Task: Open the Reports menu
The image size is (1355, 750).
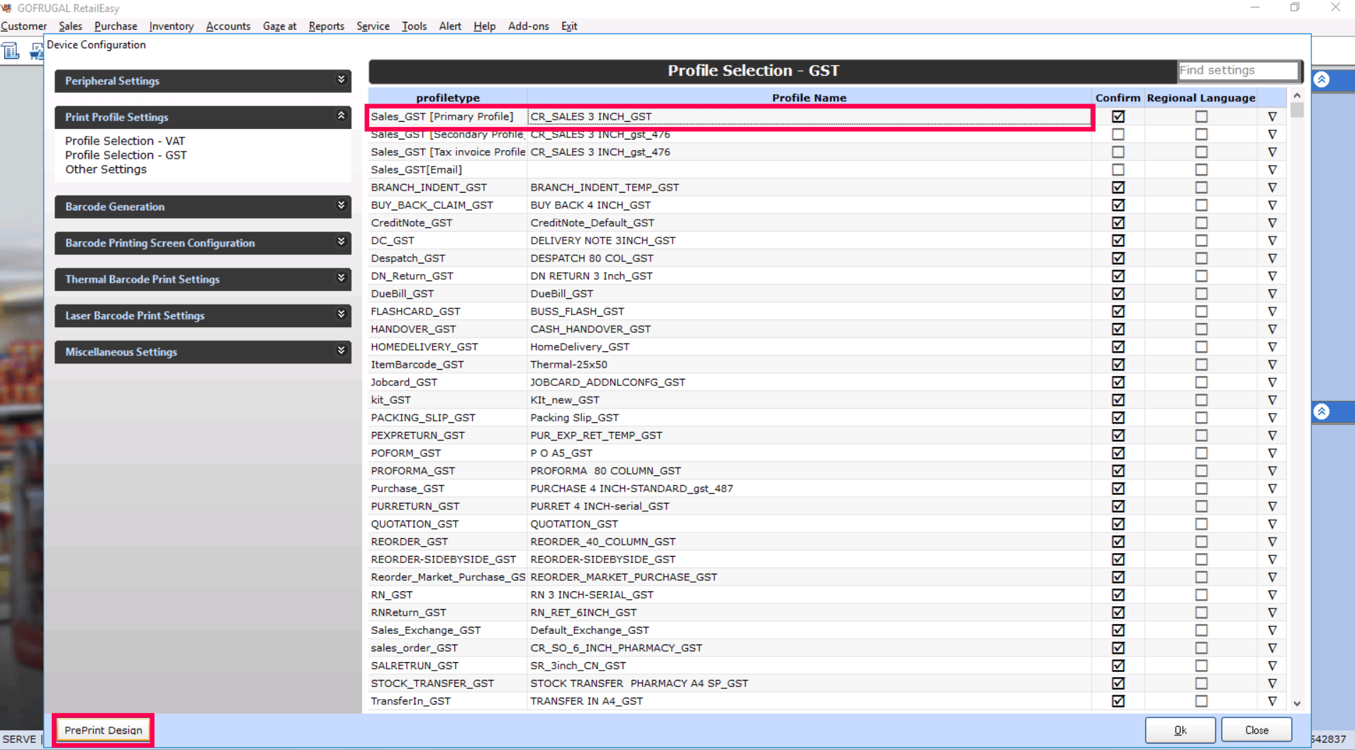Action: [327, 26]
